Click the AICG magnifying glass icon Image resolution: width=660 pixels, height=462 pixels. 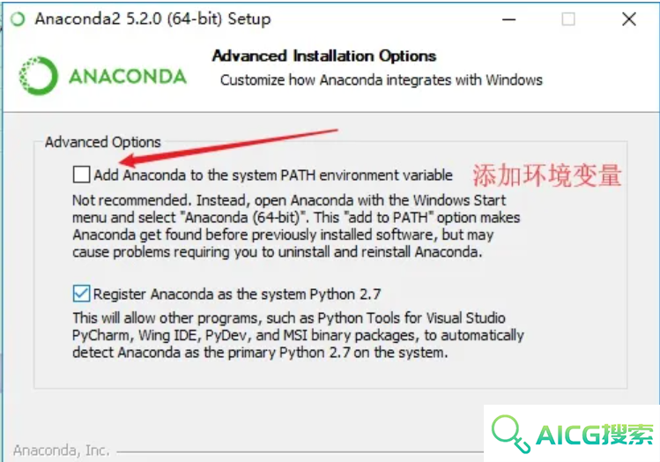tap(510, 434)
